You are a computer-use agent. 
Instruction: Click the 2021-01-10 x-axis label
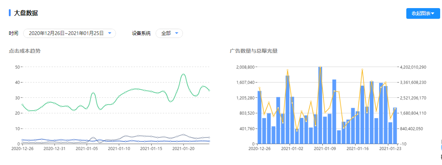(x=119, y=149)
